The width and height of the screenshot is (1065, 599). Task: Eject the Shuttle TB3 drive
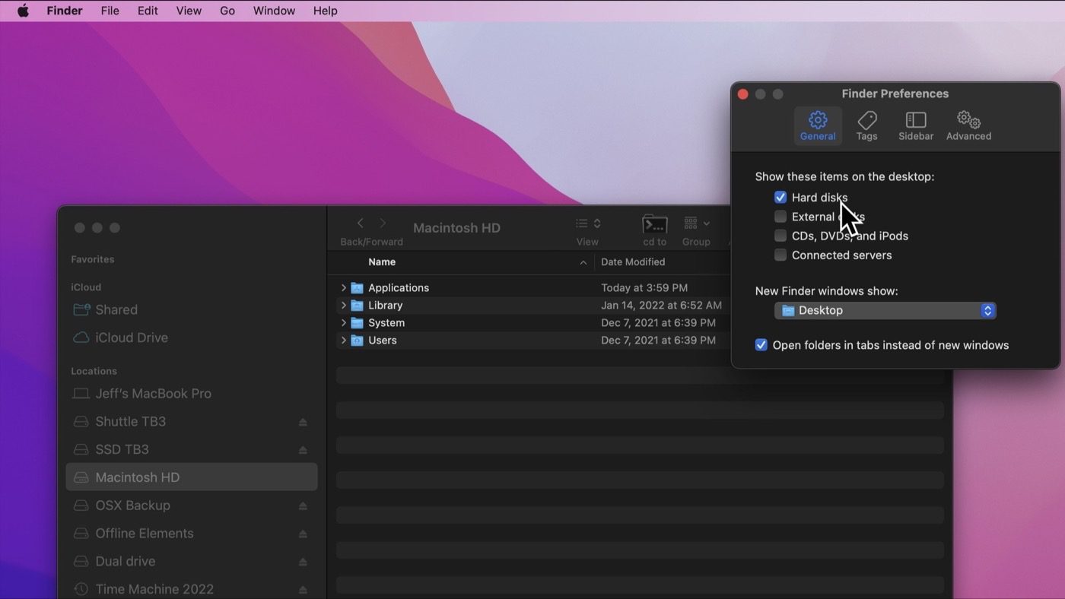pos(303,422)
